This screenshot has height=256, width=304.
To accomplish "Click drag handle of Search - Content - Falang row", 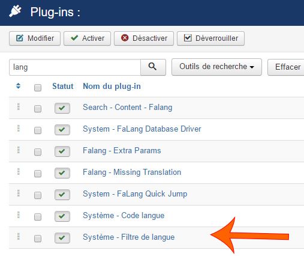I will pos(19,107).
